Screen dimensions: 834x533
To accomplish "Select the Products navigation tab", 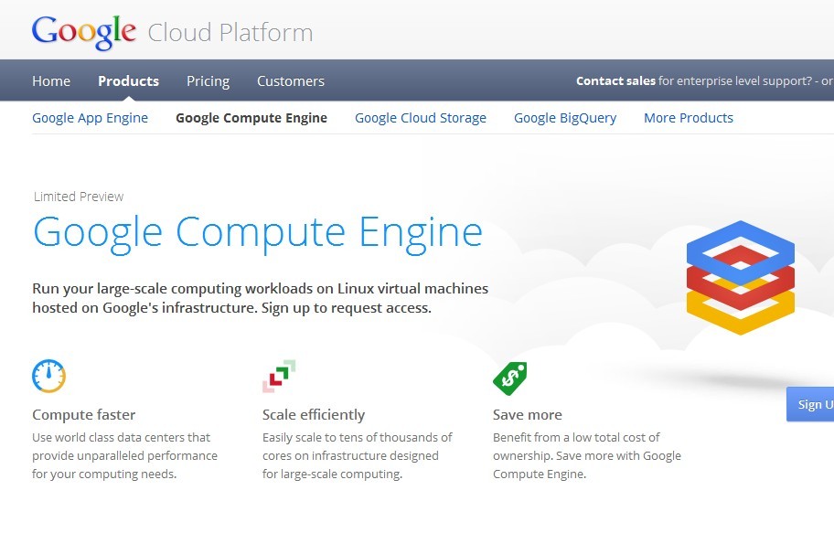I will [128, 80].
